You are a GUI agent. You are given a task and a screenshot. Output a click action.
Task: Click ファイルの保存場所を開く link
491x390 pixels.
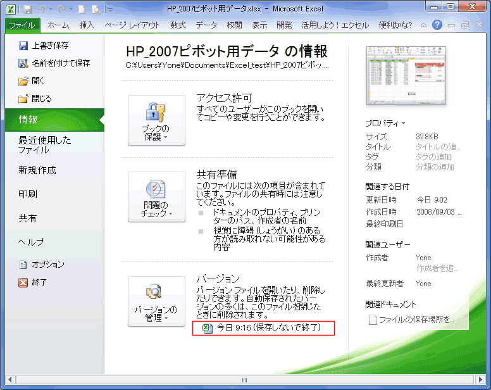(x=411, y=320)
